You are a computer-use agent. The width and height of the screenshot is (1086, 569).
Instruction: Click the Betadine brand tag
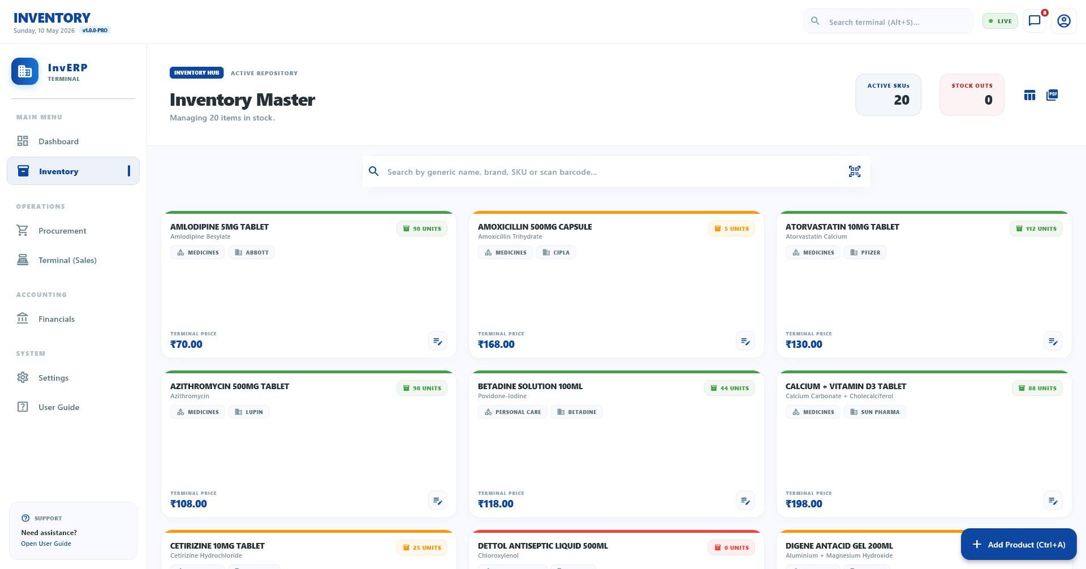click(576, 412)
